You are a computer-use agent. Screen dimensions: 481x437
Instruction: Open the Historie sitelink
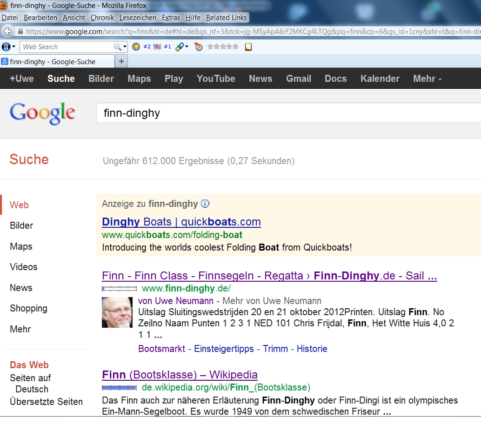pyautogui.click(x=312, y=349)
